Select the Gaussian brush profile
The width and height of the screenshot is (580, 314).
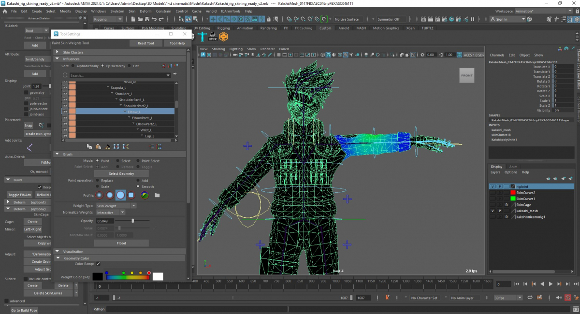pos(99,195)
